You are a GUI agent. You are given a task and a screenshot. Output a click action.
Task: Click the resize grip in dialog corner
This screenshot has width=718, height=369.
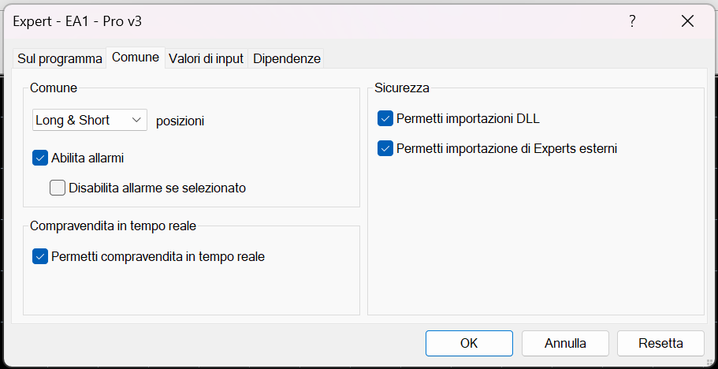click(712, 363)
